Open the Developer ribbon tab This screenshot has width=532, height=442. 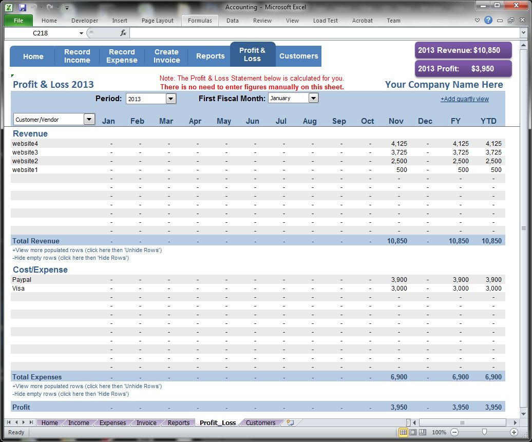pyautogui.click(x=85, y=21)
